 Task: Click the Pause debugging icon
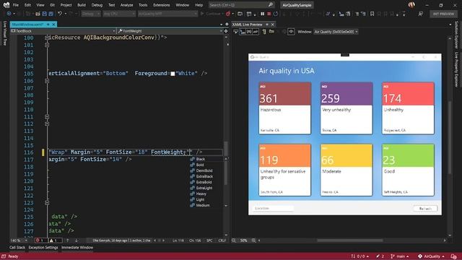(x=262, y=14)
